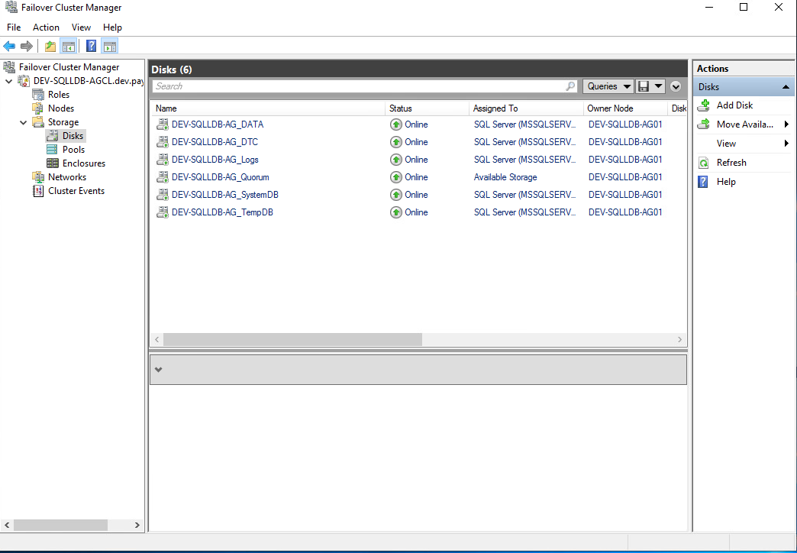Click the magnifier icon in search box
This screenshot has width=797, height=553.
[570, 86]
